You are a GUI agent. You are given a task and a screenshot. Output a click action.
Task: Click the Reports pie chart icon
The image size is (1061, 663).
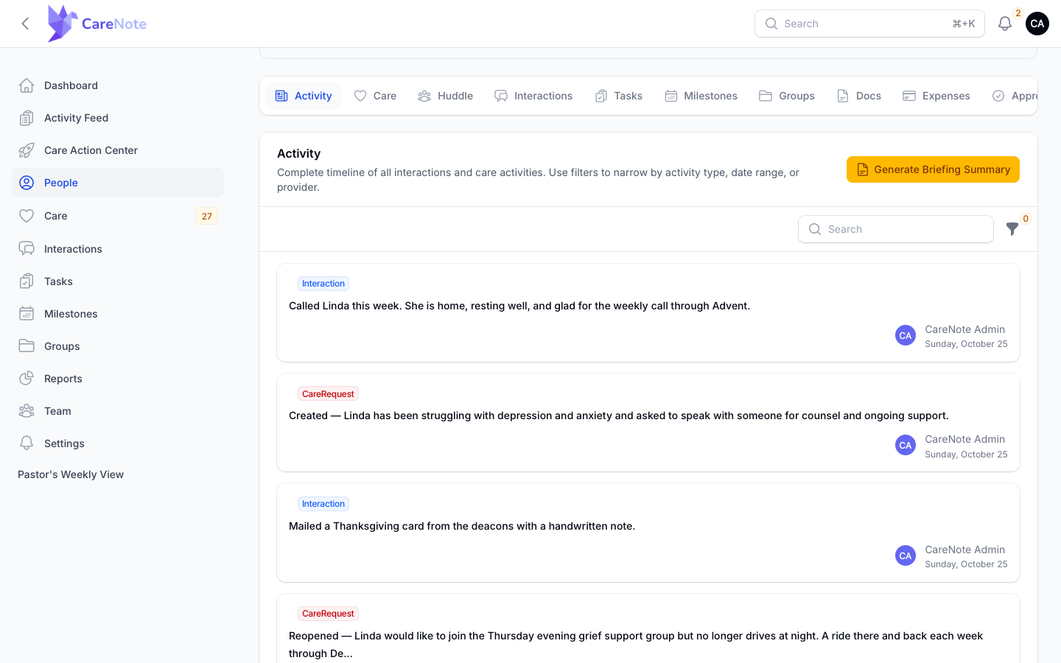pyautogui.click(x=27, y=379)
